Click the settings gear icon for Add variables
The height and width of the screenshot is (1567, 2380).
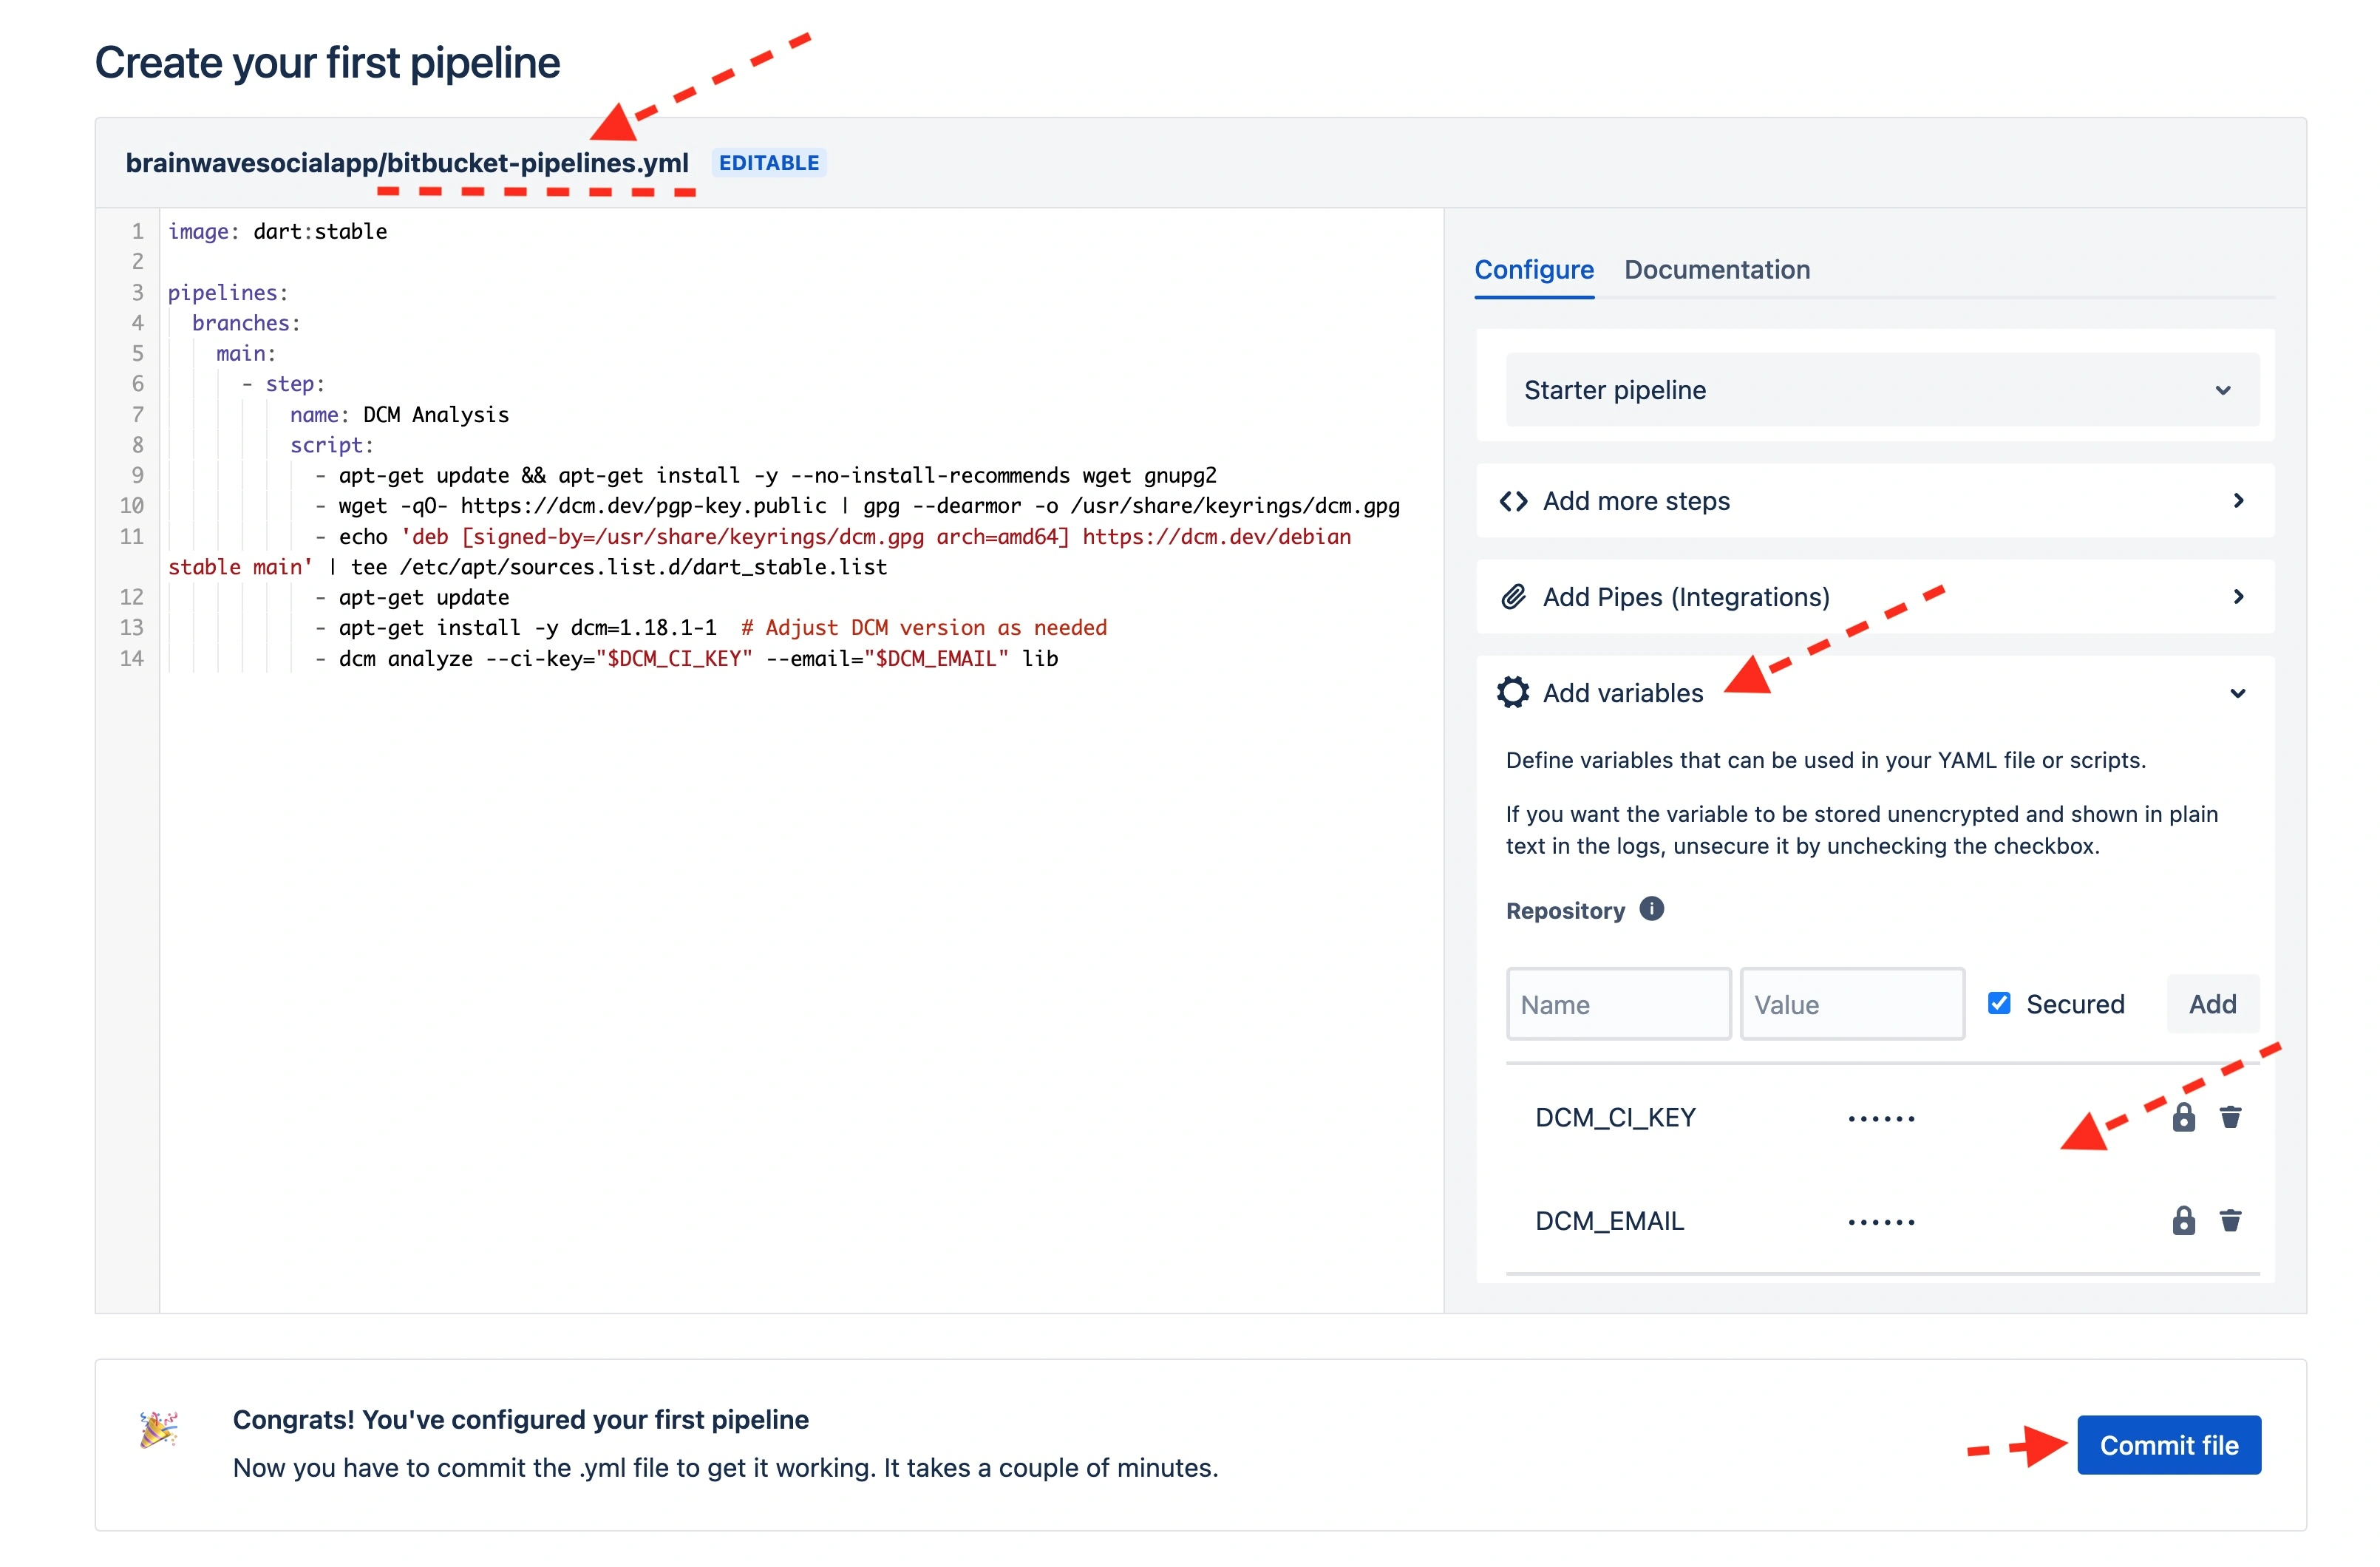tap(1511, 691)
